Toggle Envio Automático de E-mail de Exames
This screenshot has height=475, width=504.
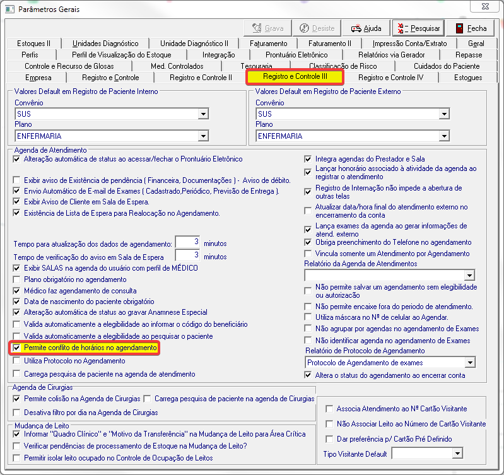coord(16,191)
